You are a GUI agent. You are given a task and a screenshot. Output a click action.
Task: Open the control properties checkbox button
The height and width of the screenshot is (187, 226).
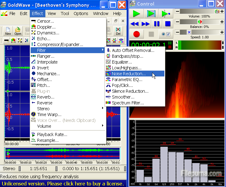point(166,34)
